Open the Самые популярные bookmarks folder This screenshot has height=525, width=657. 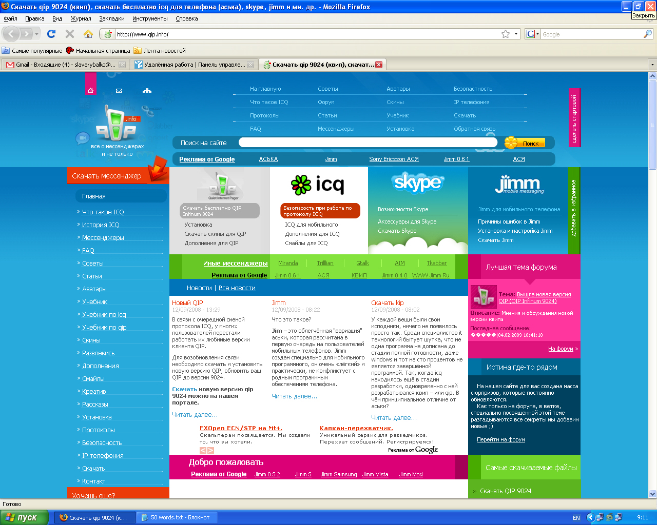(x=32, y=51)
